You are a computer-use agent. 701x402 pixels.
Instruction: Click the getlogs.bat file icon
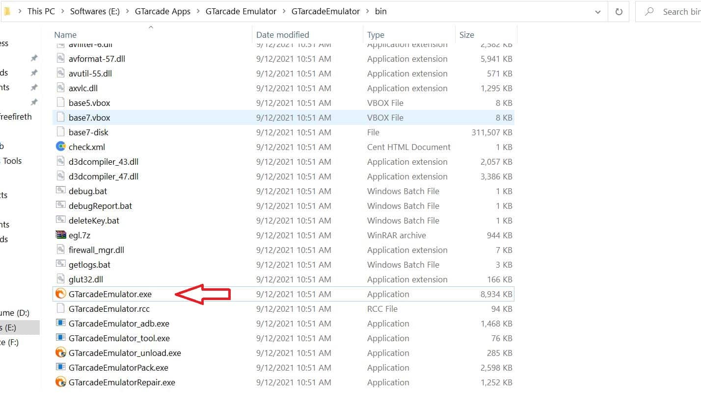(x=61, y=265)
